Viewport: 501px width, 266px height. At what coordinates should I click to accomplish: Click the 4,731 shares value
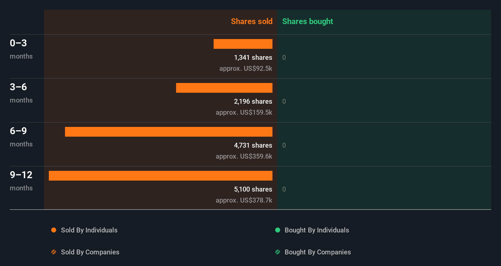click(253, 145)
